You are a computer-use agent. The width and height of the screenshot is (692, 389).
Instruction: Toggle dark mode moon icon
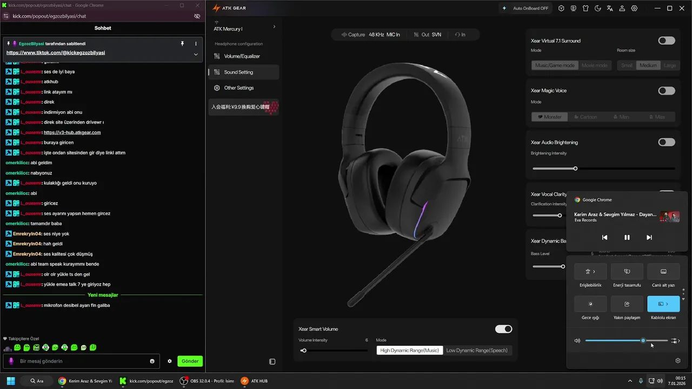[x=598, y=8]
